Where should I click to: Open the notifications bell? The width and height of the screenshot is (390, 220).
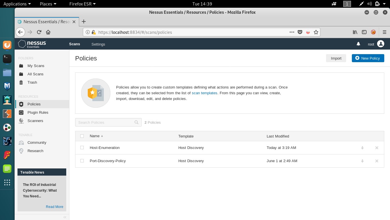point(358,44)
